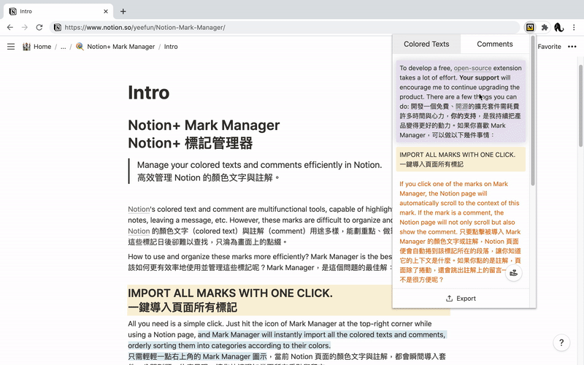The width and height of the screenshot is (584, 365).
Task: Click the Mark Manager panel scrollbar
Action: 533,111
